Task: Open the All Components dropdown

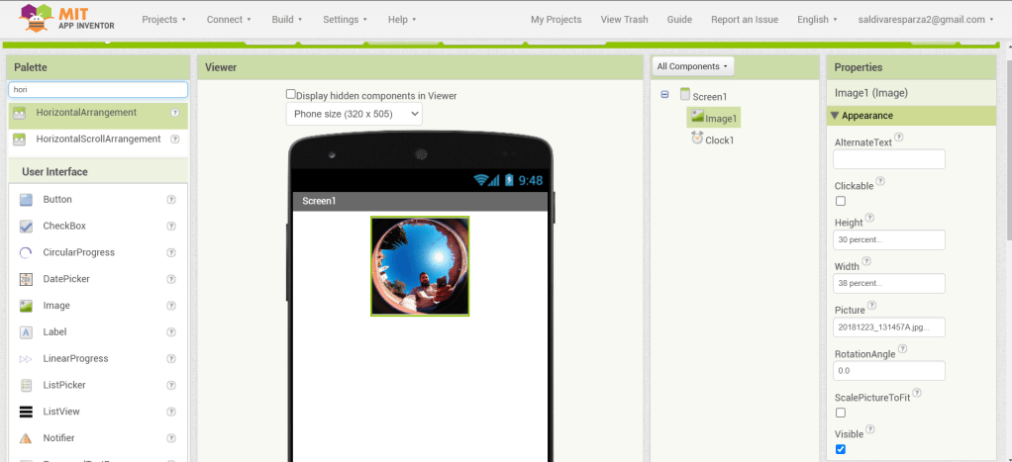Action: click(x=692, y=66)
